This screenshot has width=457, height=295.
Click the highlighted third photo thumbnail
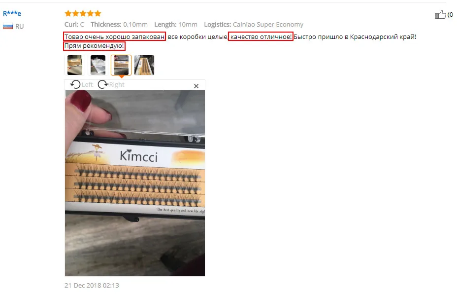[x=121, y=65]
